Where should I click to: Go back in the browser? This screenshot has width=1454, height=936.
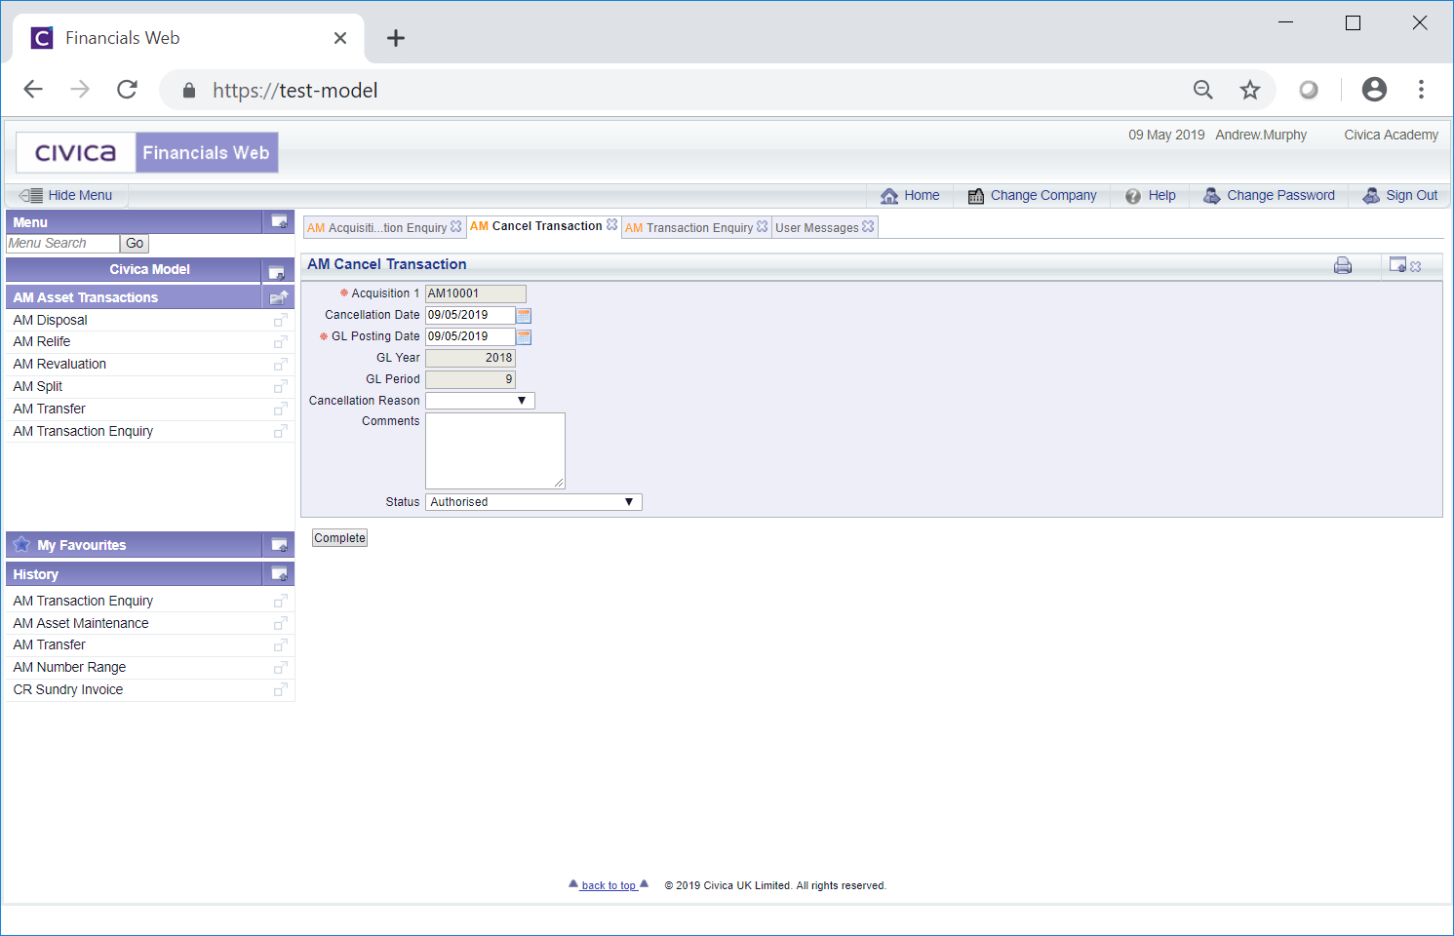point(33,90)
